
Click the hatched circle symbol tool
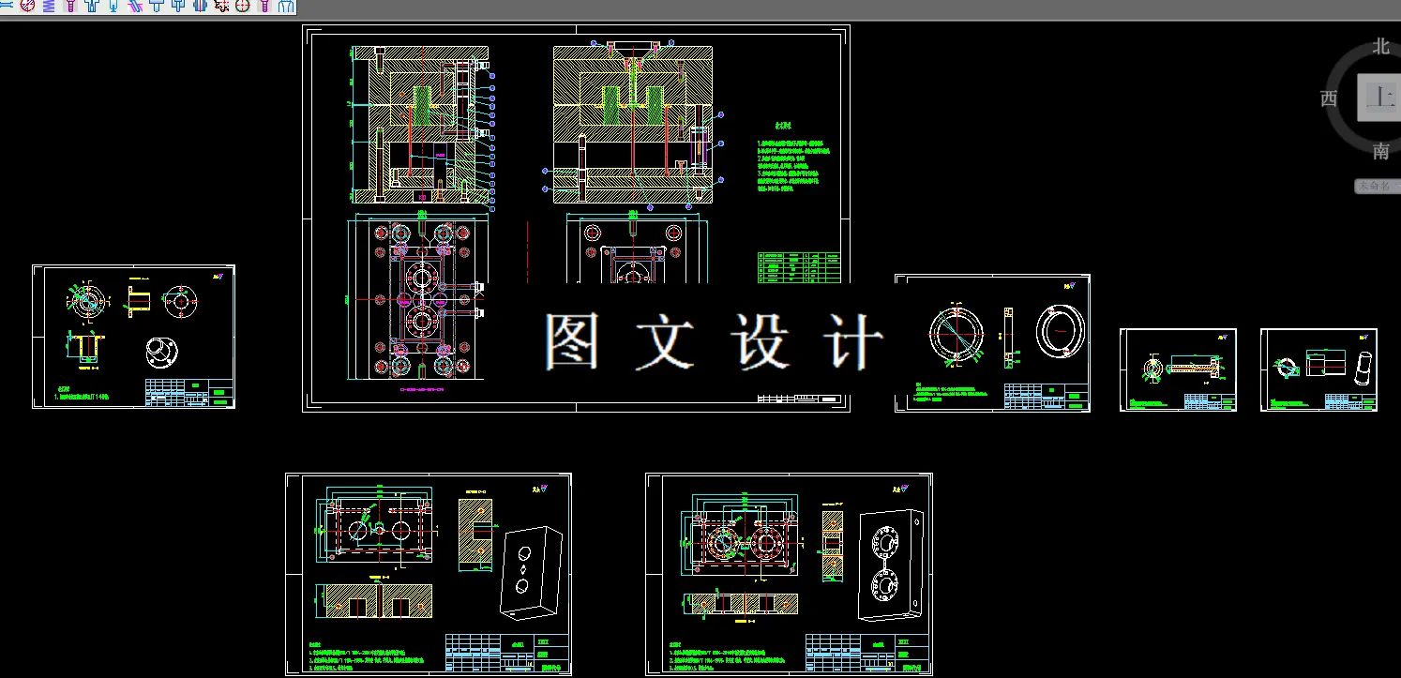coord(26,7)
